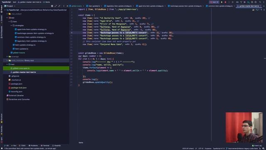Screen dimensions: 266x150
Task: Click the 4 spaces indent setting
Action: point(208,148)
